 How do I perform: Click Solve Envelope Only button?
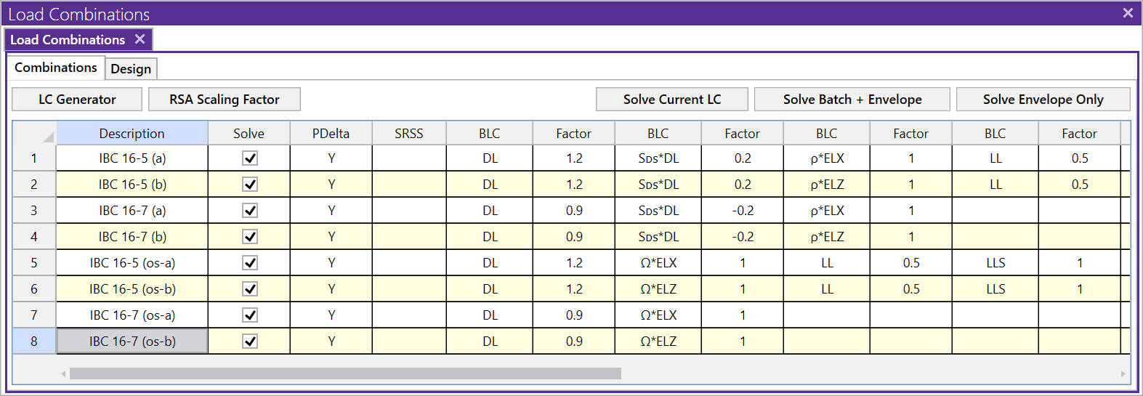(1043, 100)
